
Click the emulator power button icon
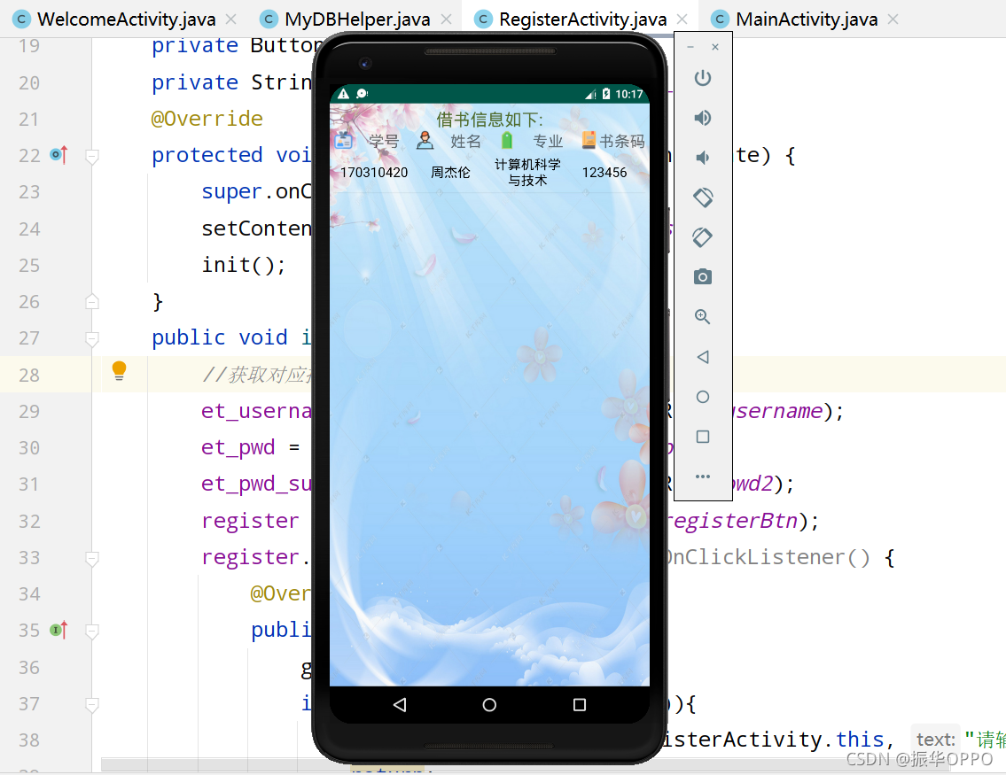tap(703, 78)
